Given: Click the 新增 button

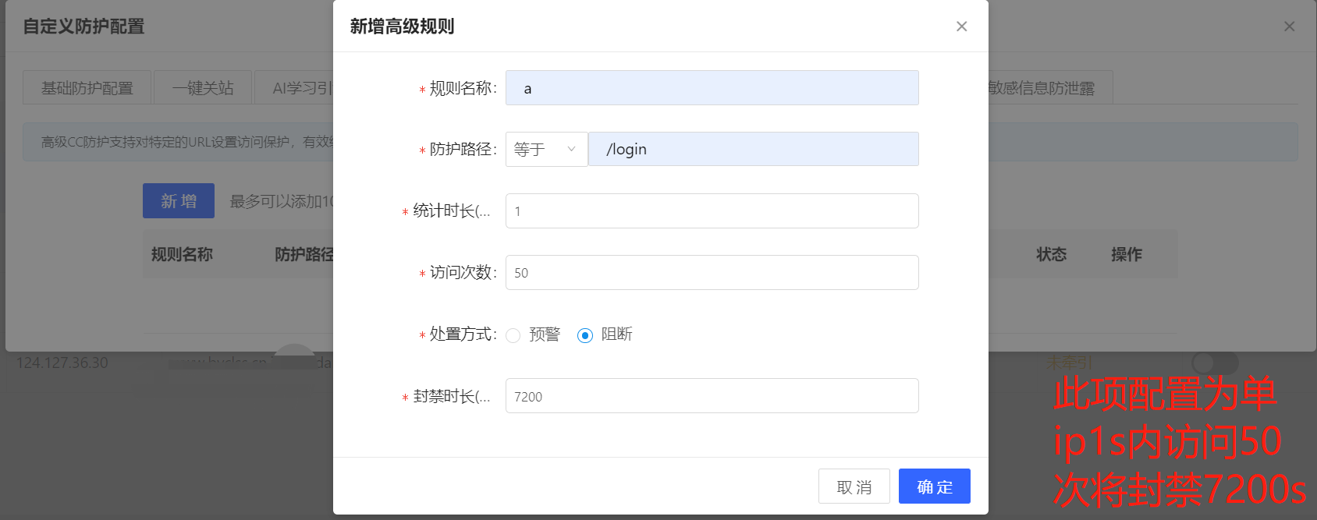Looking at the screenshot, I should point(179,201).
